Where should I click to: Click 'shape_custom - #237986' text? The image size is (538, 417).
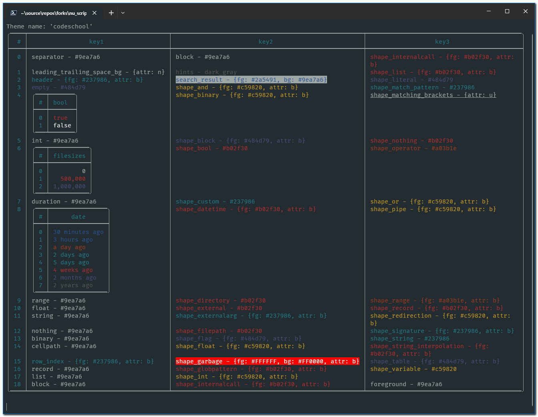[215, 201]
